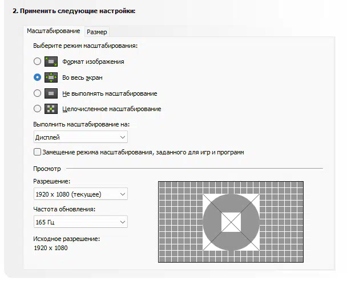
Task: Select the Целочисленное масштабирование radio button
Action: (x=37, y=109)
